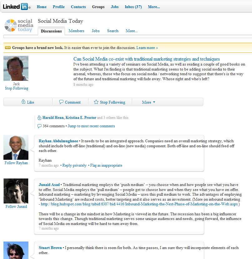Click the star icon beside Stop Following
252x259 pixels.
point(96,102)
